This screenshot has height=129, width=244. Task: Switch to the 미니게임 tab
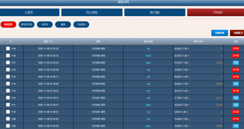92,13
